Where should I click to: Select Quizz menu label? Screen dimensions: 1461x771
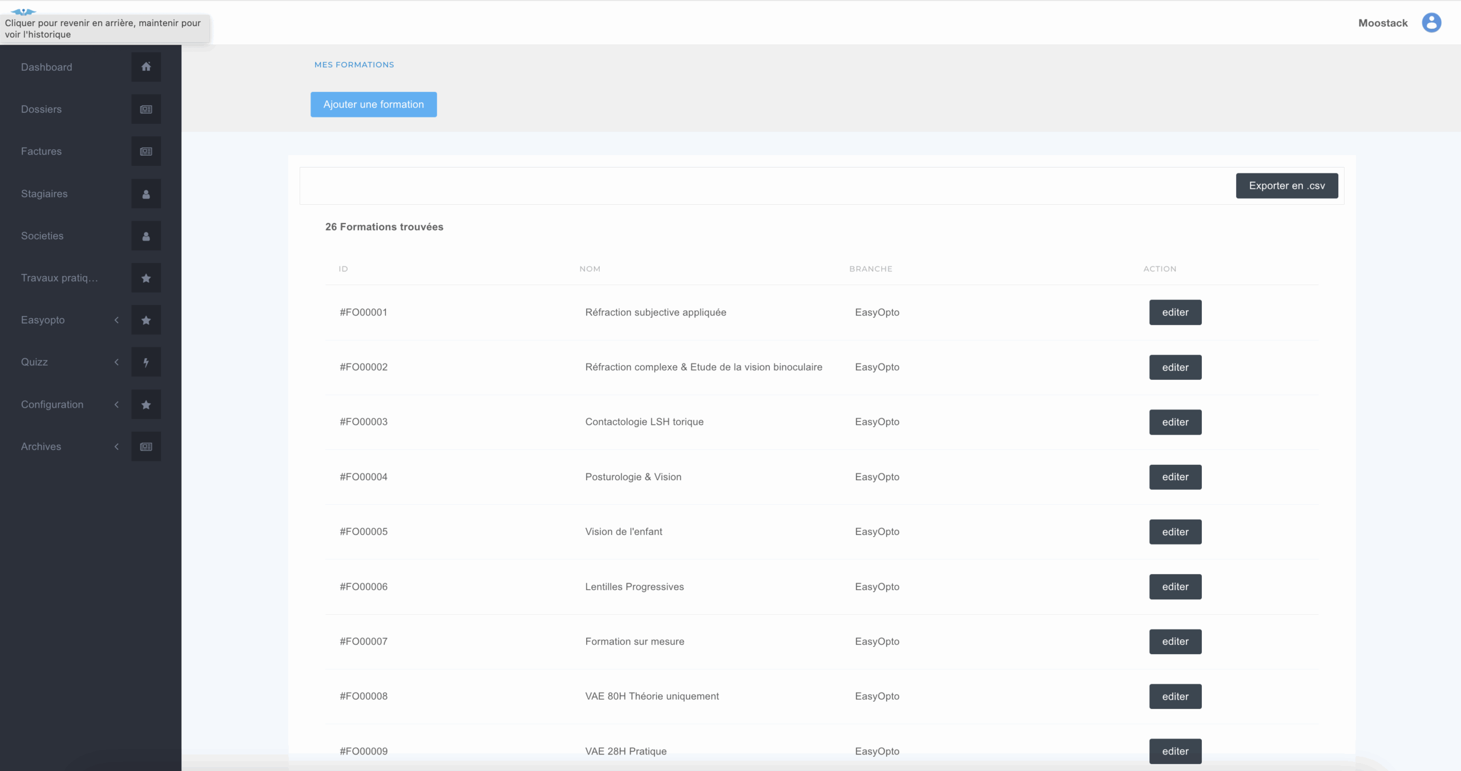tap(34, 362)
